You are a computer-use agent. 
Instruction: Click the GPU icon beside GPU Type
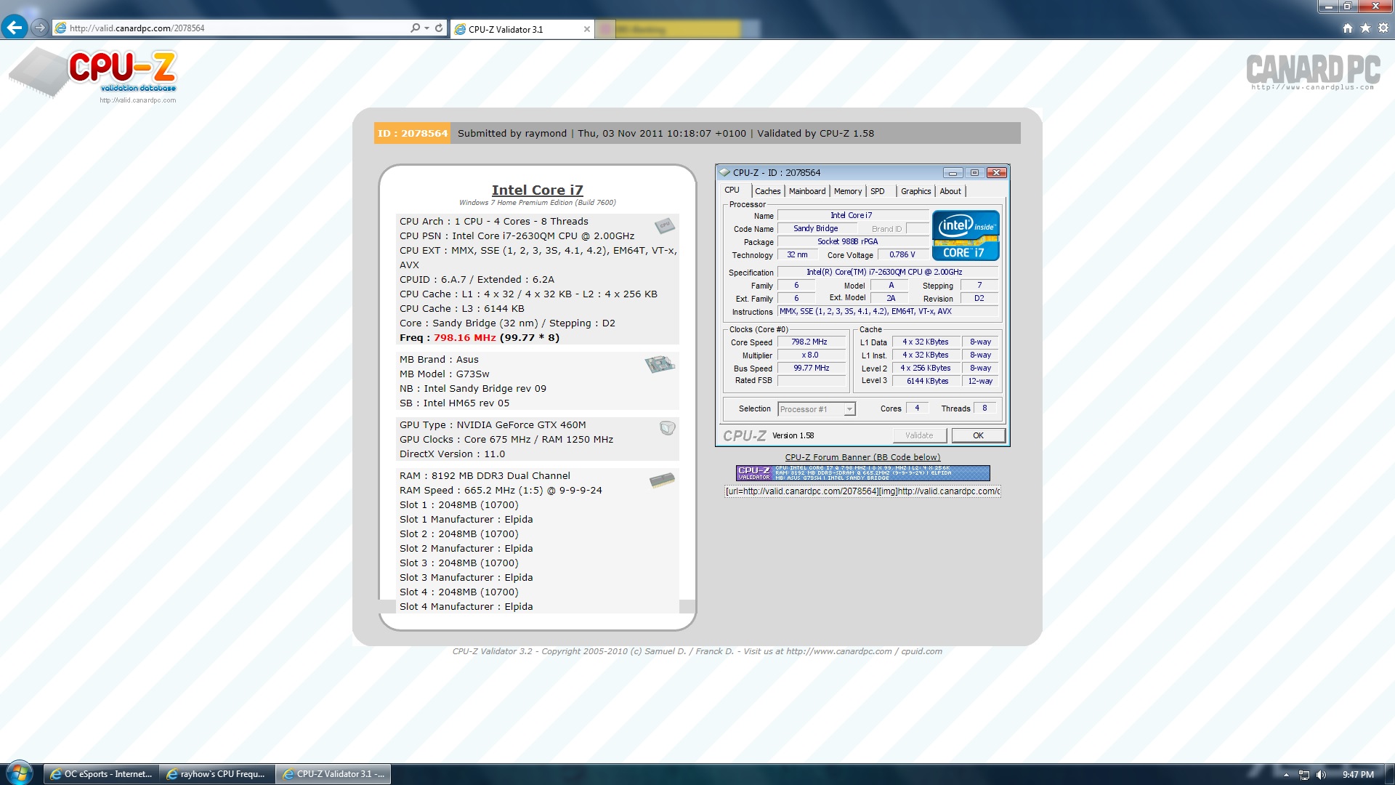[x=667, y=428]
